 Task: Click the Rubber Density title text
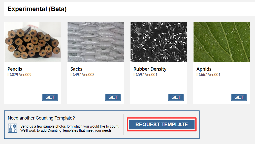pyautogui.click(x=150, y=69)
